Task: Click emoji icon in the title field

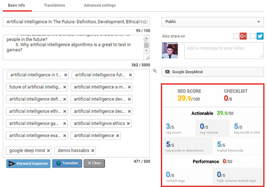Action: 145,22
